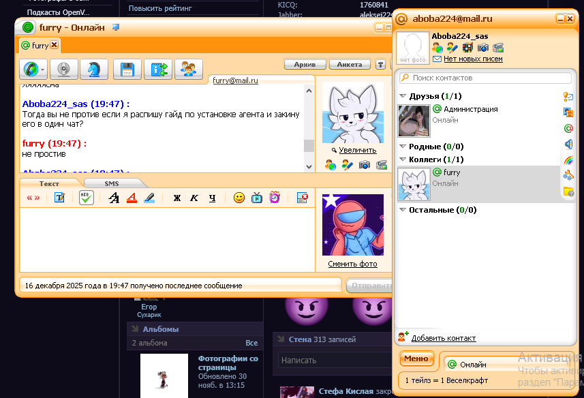
Task: Toggle bold Ж formatting
Action: click(x=177, y=198)
